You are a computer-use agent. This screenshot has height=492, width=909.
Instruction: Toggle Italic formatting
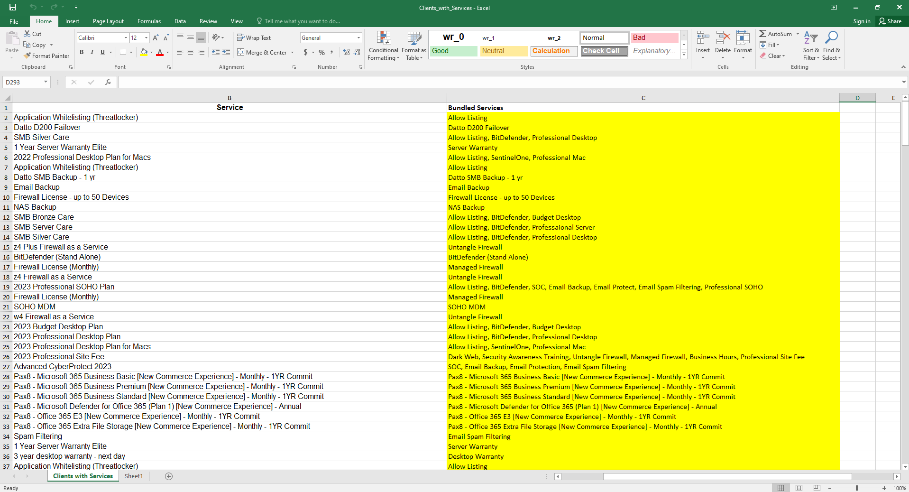(x=92, y=52)
